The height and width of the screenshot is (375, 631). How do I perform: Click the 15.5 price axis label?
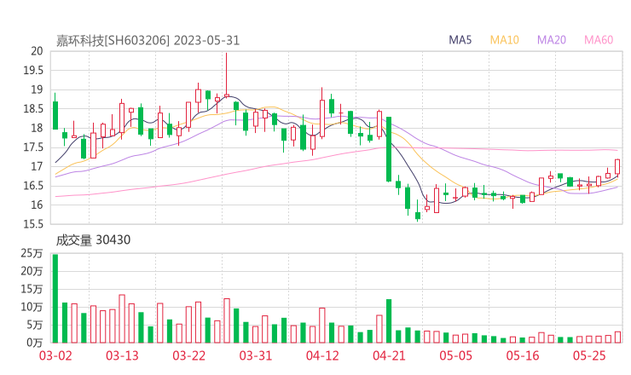tap(33, 224)
